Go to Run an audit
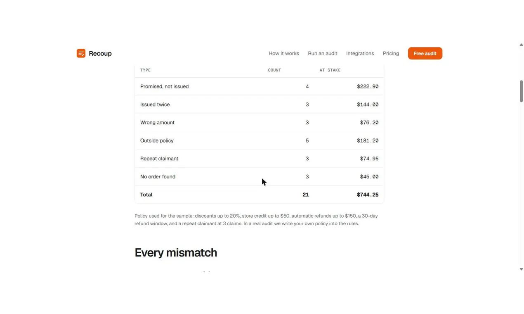This screenshot has height=314, width=524. [x=322, y=53]
